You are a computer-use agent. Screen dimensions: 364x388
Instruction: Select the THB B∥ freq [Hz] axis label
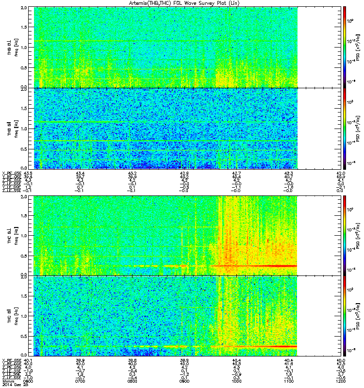[x=13, y=129]
